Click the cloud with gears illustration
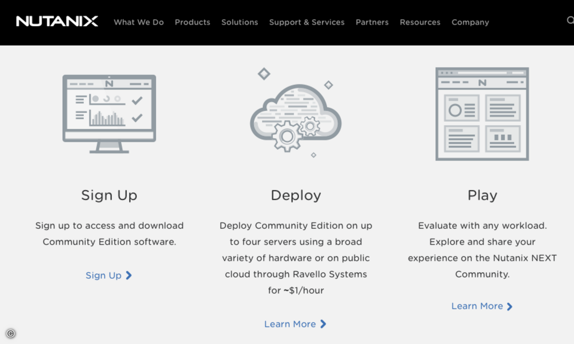574x344 pixels. click(x=295, y=113)
